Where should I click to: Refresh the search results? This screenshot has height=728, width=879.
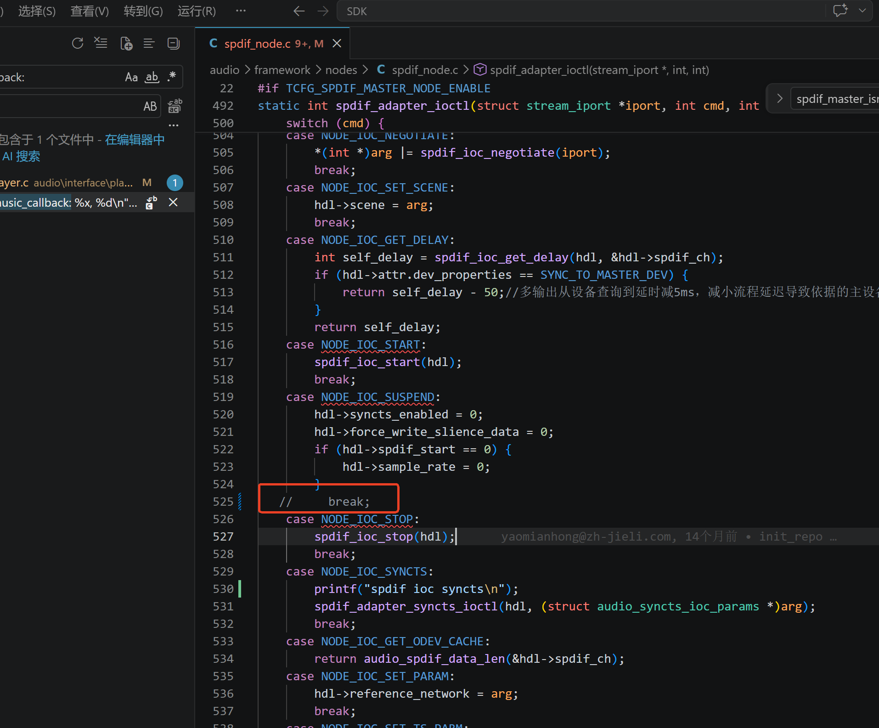pos(78,43)
